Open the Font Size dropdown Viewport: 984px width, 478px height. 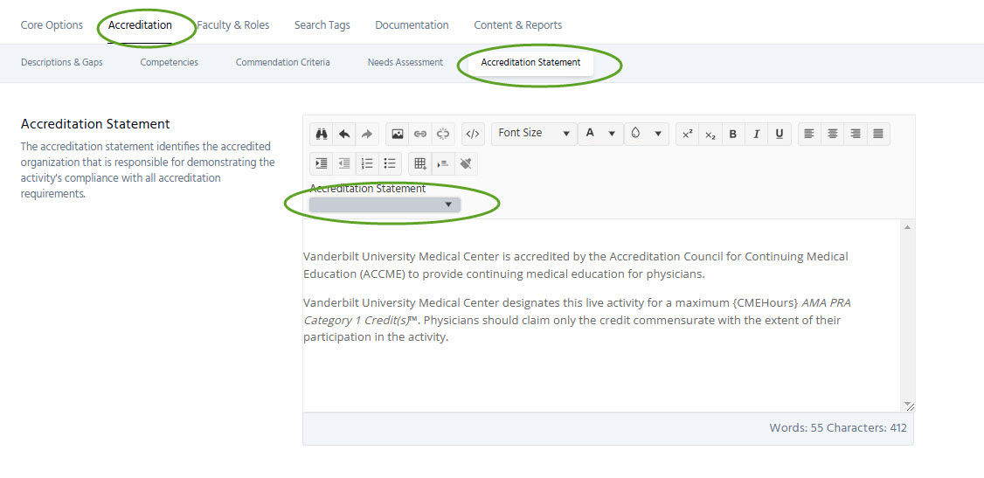[x=534, y=134]
